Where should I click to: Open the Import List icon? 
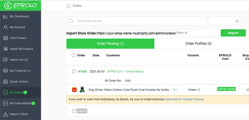5,60
